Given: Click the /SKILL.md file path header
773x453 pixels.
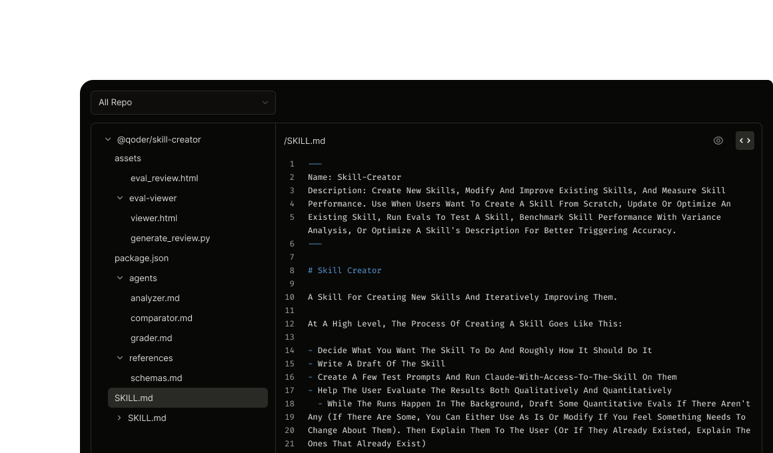Looking at the screenshot, I should pyautogui.click(x=305, y=141).
